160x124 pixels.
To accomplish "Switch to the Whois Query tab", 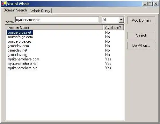I will click(x=40, y=11).
